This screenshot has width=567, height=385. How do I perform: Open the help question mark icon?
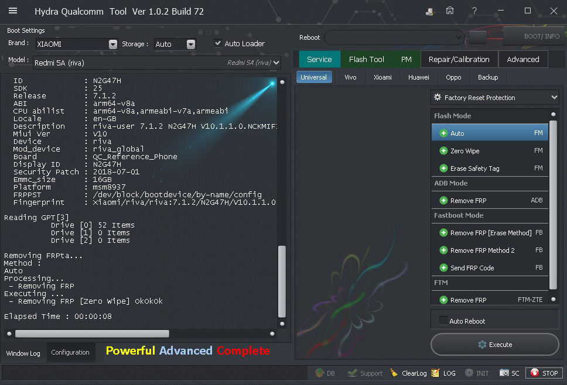(x=474, y=11)
